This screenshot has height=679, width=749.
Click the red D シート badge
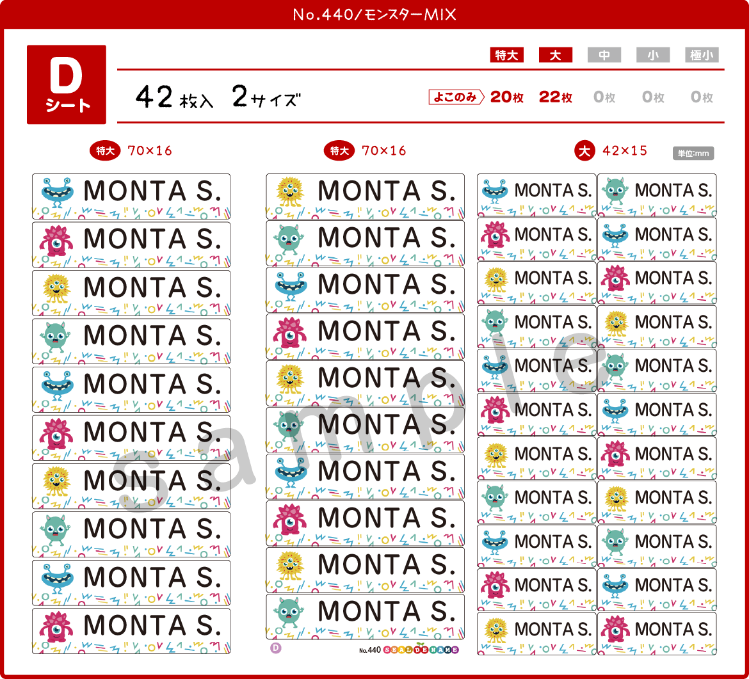coord(67,84)
